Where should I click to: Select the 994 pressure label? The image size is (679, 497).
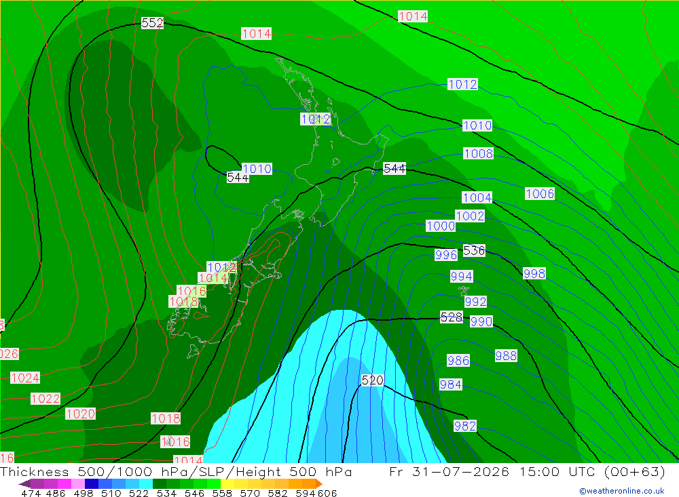click(461, 277)
